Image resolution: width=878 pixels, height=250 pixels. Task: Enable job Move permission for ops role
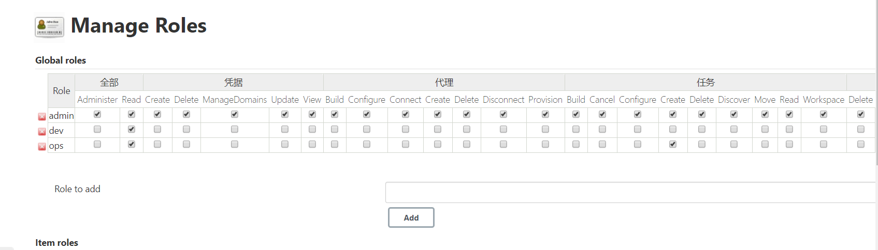(x=765, y=144)
